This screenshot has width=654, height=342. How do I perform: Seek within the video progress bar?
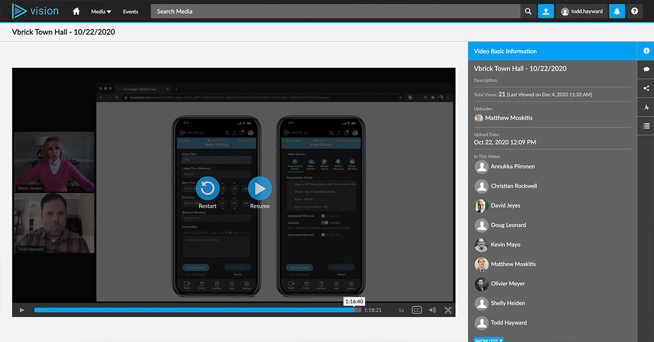tap(198, 310)
